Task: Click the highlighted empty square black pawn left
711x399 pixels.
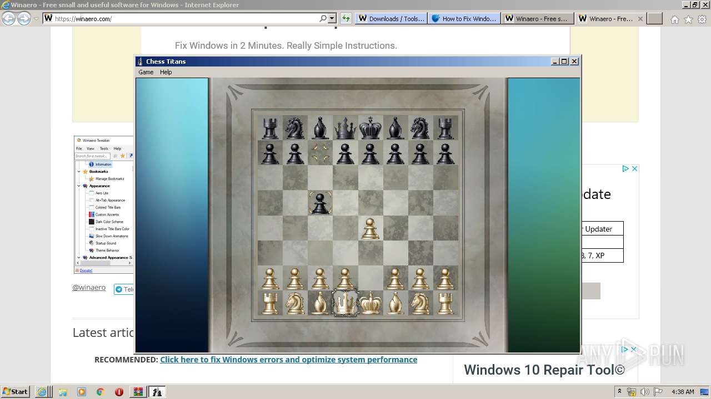Action: pyautogui.click(x=320, y=153)
